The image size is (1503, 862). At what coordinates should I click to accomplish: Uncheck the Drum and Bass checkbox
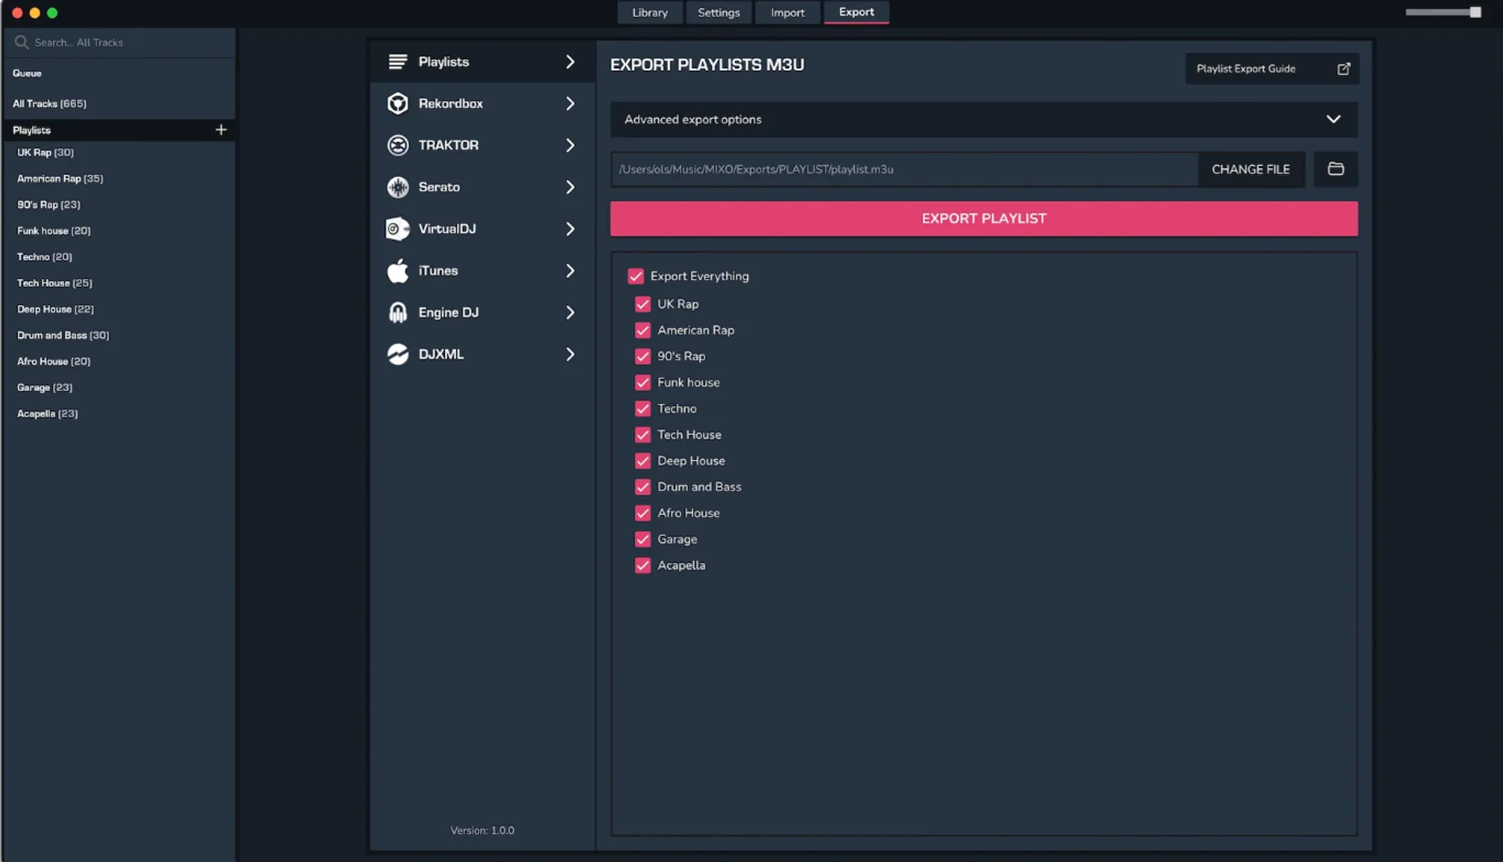pyautogui.click(x=643, y=487)
